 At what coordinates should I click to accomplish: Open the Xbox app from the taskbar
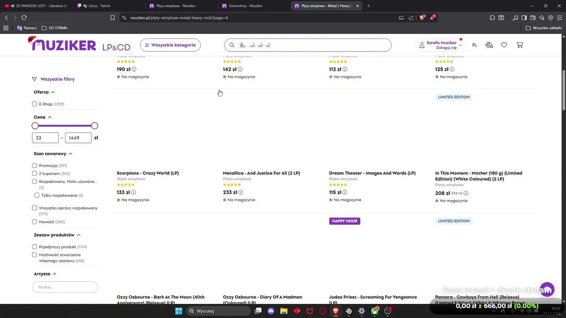[x=375, y=311]
